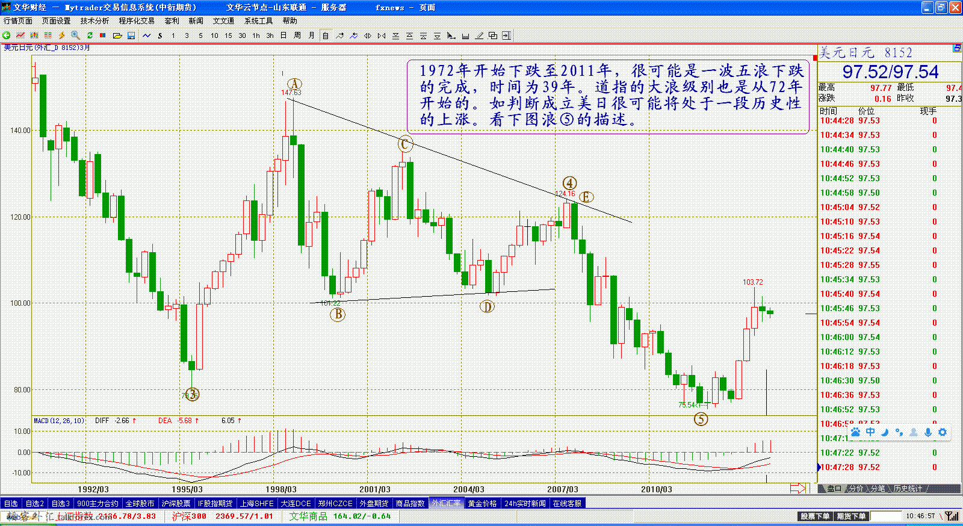Click the red right arrow below chart
The width and height of the screenshot is (963, 526).
tap(797, 488)
